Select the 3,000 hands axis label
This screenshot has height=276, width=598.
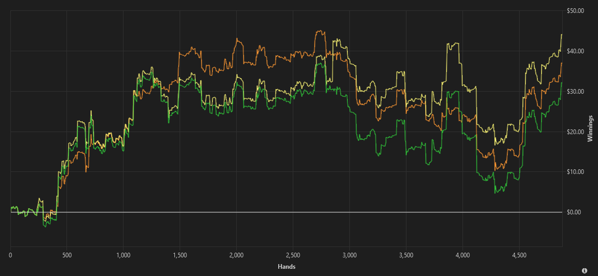[x=349, y=255]
